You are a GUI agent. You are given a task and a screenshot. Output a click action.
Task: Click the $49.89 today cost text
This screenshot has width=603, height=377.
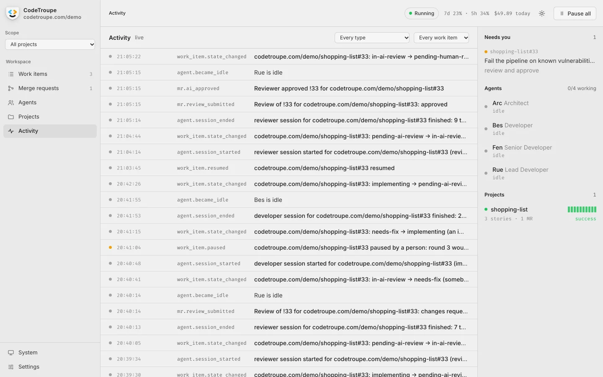tap(512, 13)
